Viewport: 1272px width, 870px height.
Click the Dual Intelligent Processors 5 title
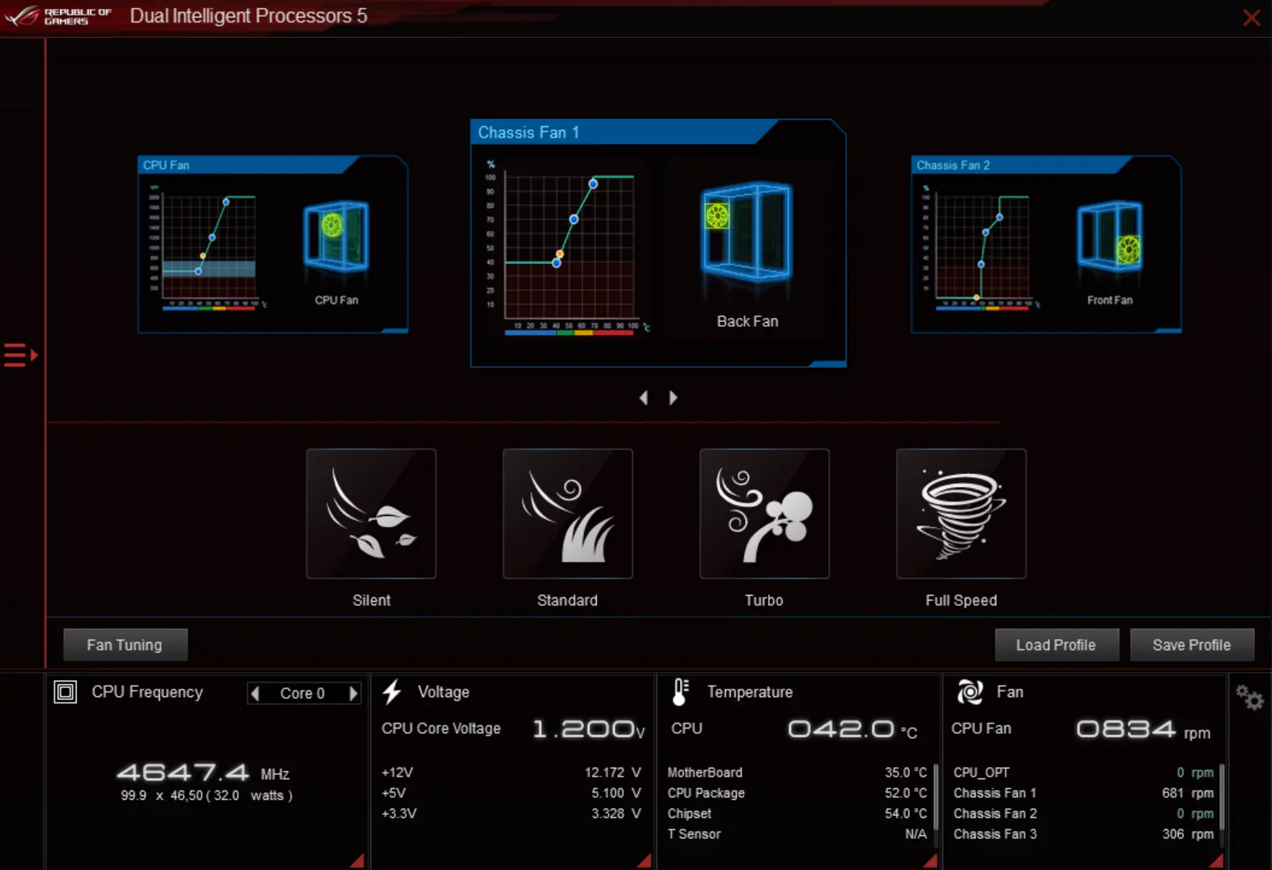tap(249, 16)
